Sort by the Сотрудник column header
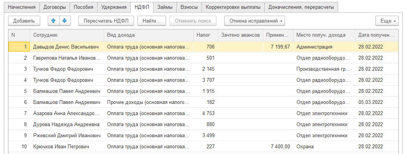 tap(67, 35)
